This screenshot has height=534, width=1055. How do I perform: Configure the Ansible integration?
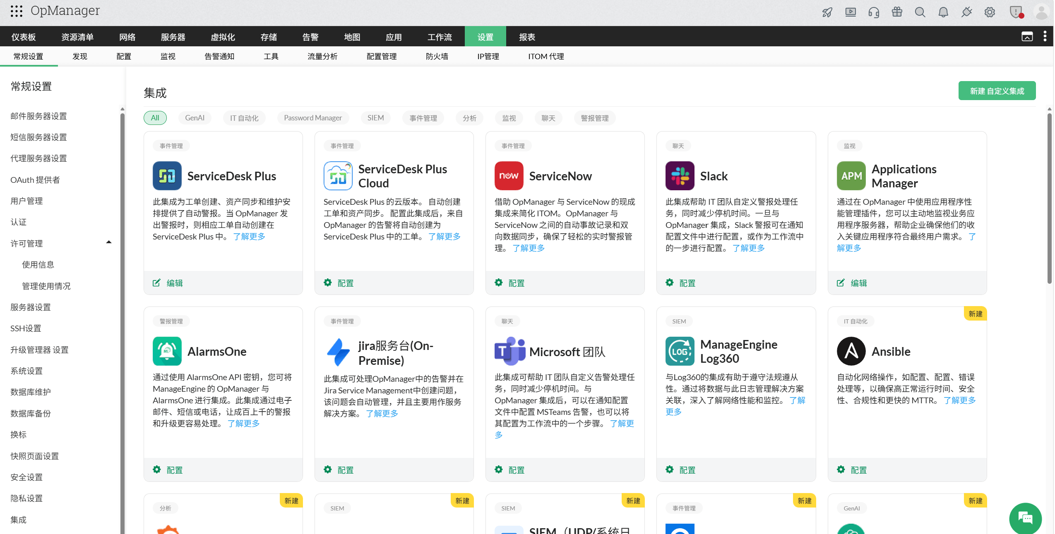tap(852, 470)
